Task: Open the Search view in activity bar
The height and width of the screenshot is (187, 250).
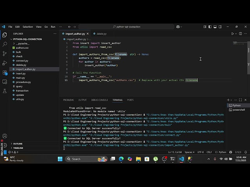Action: [x=5, y=44]
